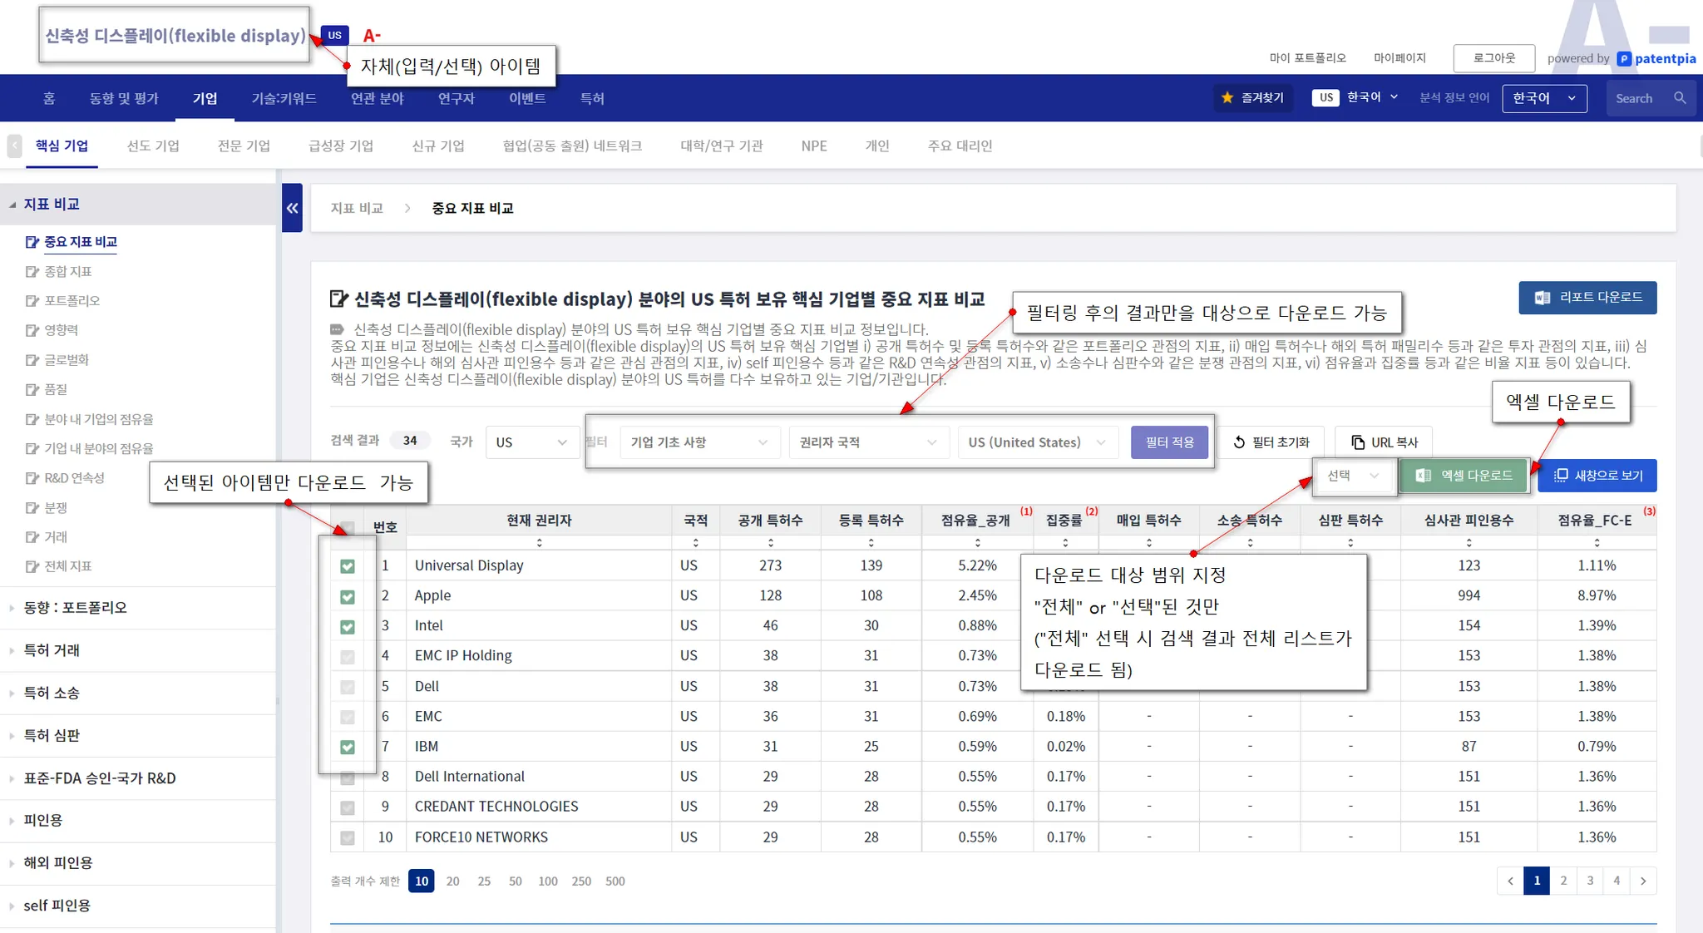Check the Dell row checkbox
This screenshot has height=933, width=1703.
pyautogui.click(x=348, y=687)
